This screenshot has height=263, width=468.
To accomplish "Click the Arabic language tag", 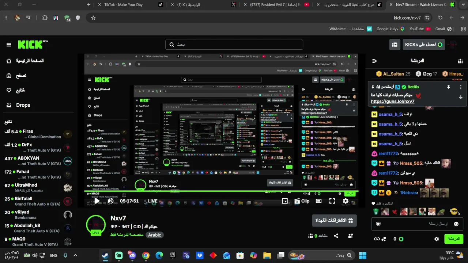I will pos(154,235).
